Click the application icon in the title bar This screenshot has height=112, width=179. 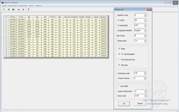click(x=2, y=3)
